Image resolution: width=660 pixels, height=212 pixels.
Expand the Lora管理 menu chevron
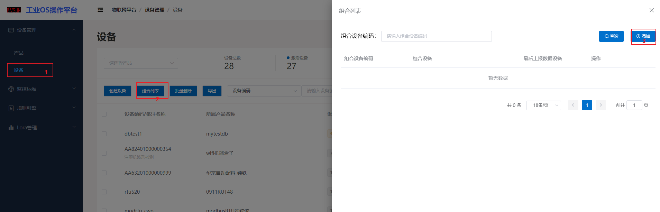coord(74,127)
